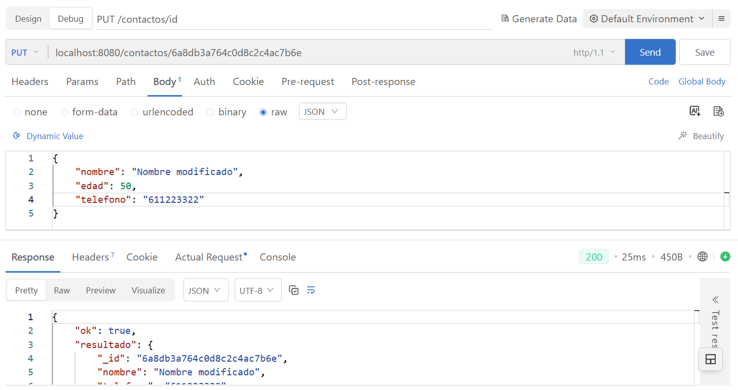Click the "resultado" line in the response
The image size is (738, 390).
click(x=114, y=344)
